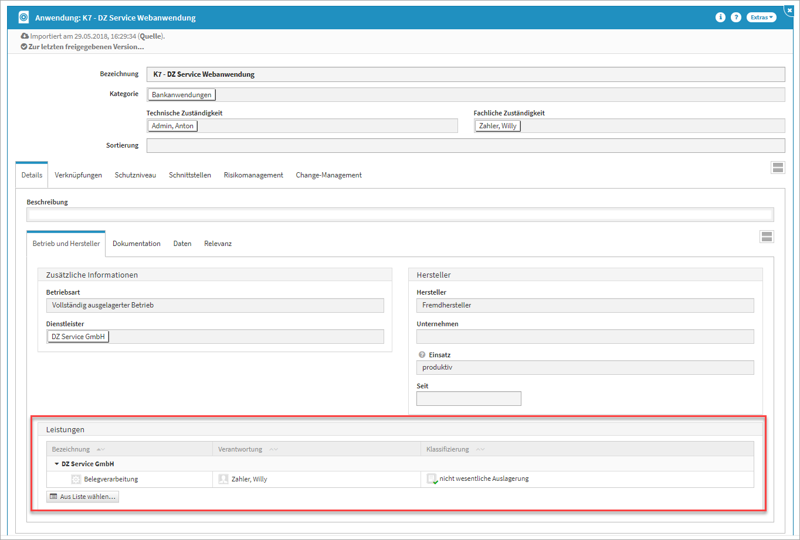Viewport: 800px width, 540px height.
Task: Open the Extras dropdown menu
Action: (762, 18)
